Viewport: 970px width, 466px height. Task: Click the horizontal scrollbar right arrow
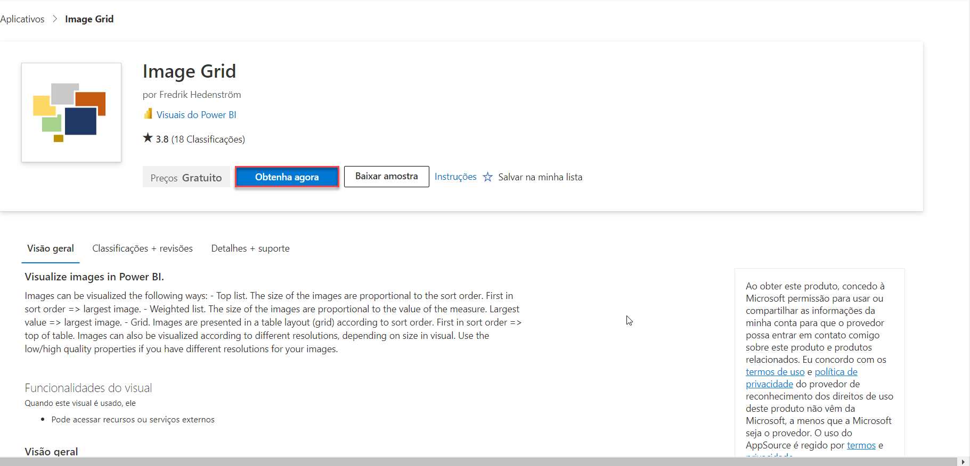pyautogui.click(x=963, y=462)
